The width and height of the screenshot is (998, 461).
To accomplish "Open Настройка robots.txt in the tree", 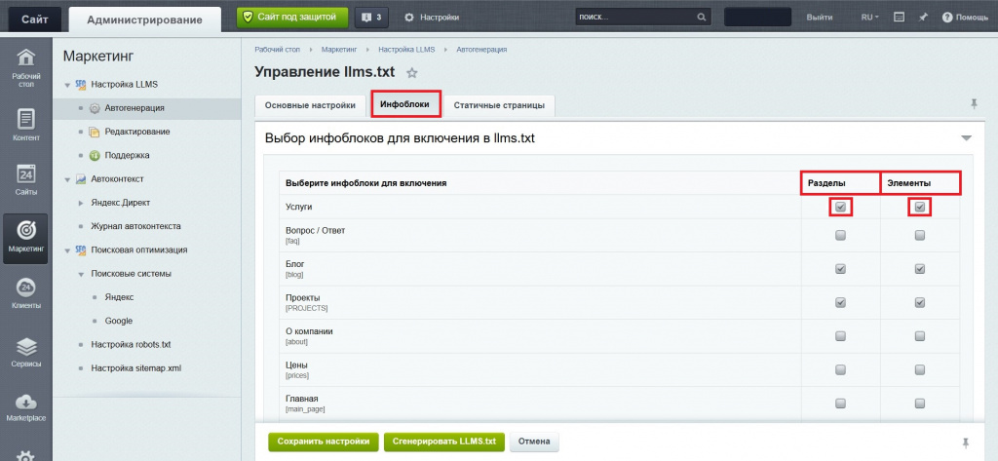I will [131, 345].
